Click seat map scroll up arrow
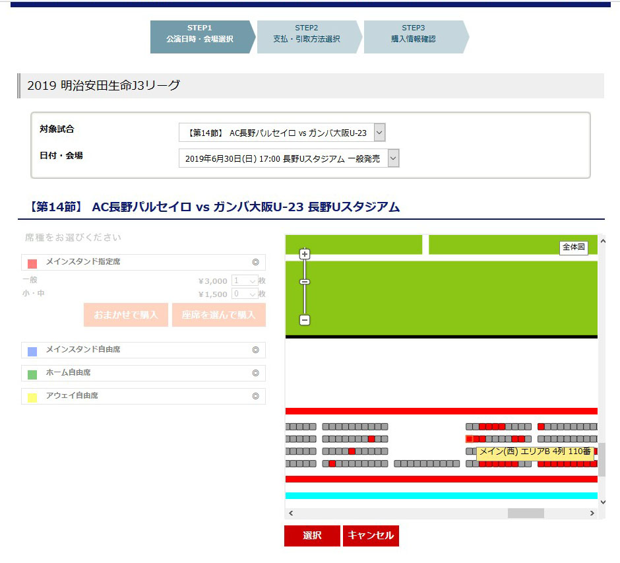The width and height of the screenshot is (620, 563). (603, 241)
